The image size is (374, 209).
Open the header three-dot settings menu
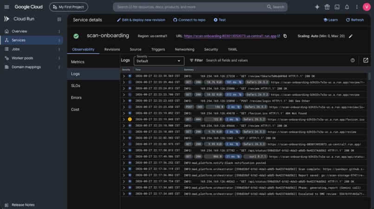357,7
